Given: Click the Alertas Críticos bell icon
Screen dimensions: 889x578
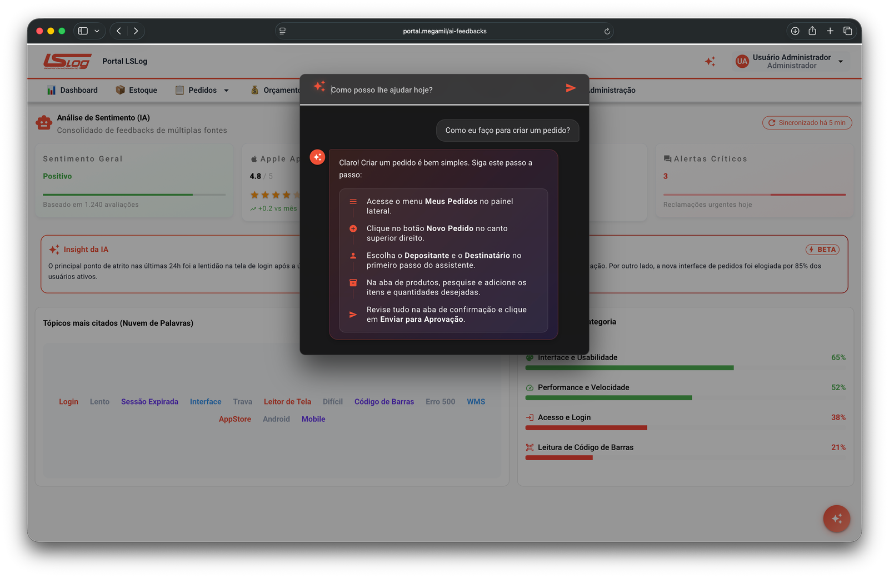Looking at the screenshot, I should [667, 158].
